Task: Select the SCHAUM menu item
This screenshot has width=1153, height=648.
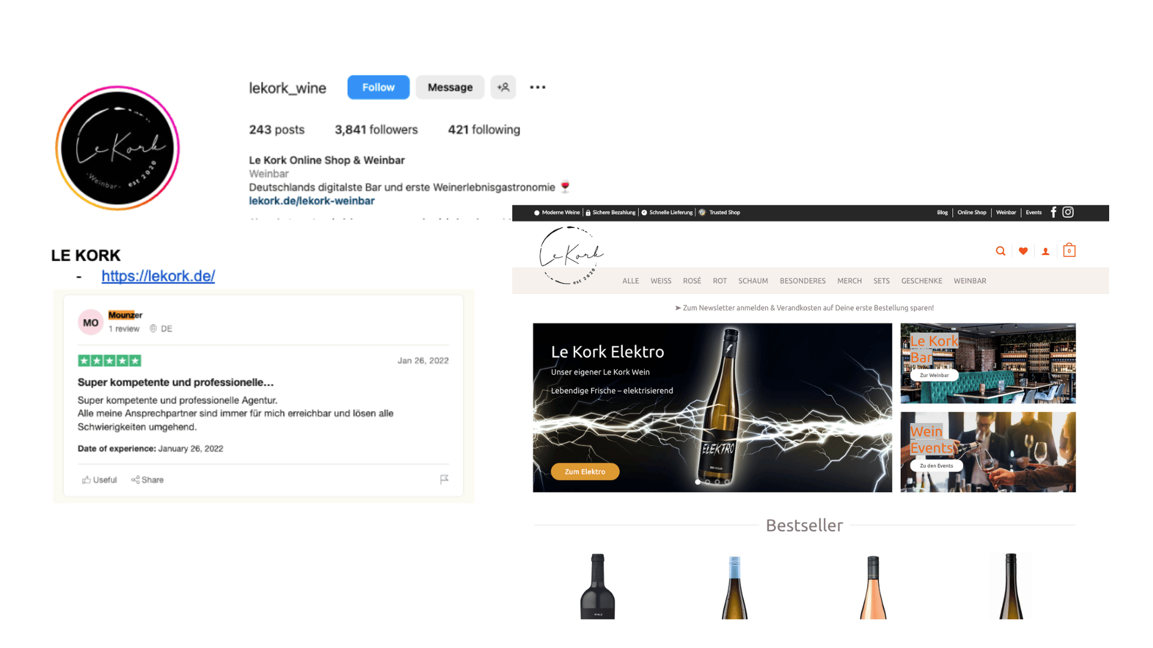Action: (753, 281)
